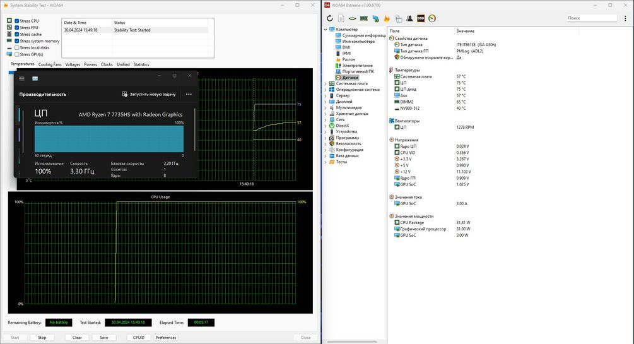Click the calendar-like icon in AIDA64 toolbar

(398, 18)
